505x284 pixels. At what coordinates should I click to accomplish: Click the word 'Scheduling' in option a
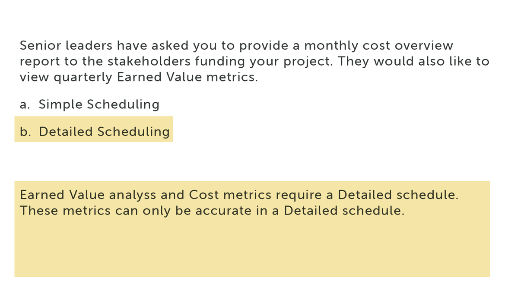coord(123,104)
